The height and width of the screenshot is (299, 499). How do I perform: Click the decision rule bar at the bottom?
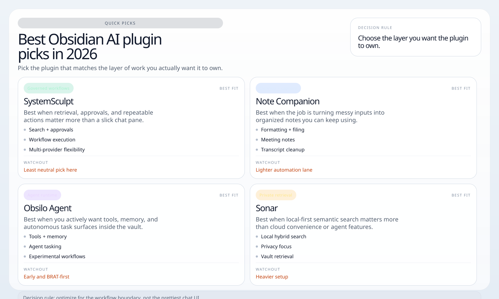[x=249, y=296]
